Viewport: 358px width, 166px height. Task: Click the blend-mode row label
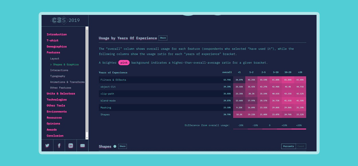click(x=108, y=101)
